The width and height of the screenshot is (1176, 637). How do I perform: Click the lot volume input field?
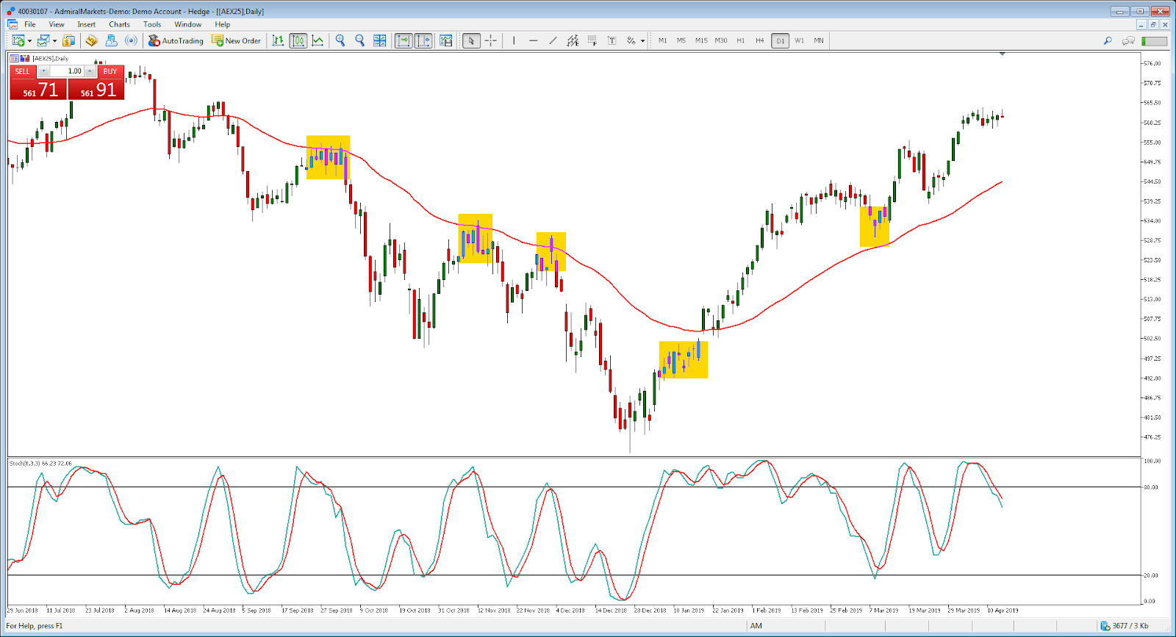pos(67,71)
